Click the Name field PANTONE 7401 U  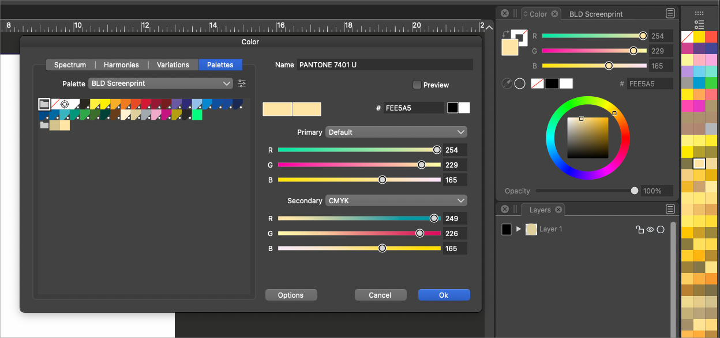(x=384, y=65)
